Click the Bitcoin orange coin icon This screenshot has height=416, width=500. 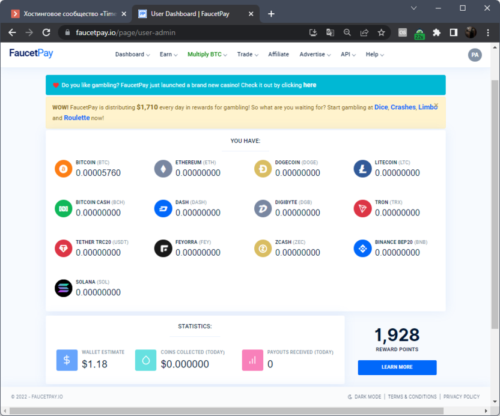pos(63,169)
